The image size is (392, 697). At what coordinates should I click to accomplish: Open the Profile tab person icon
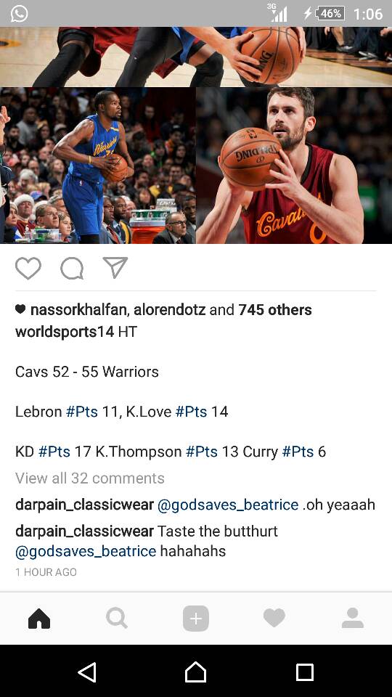[353, 619]
